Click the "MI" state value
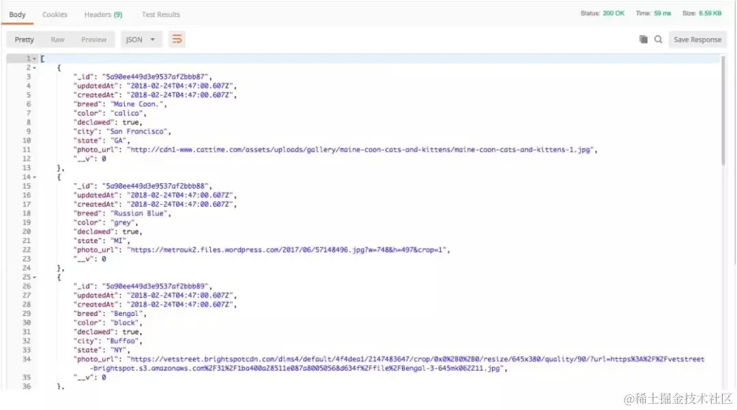The height and width of the screenshot is (410, 737). pyautogui.click(x=119, y=240)
